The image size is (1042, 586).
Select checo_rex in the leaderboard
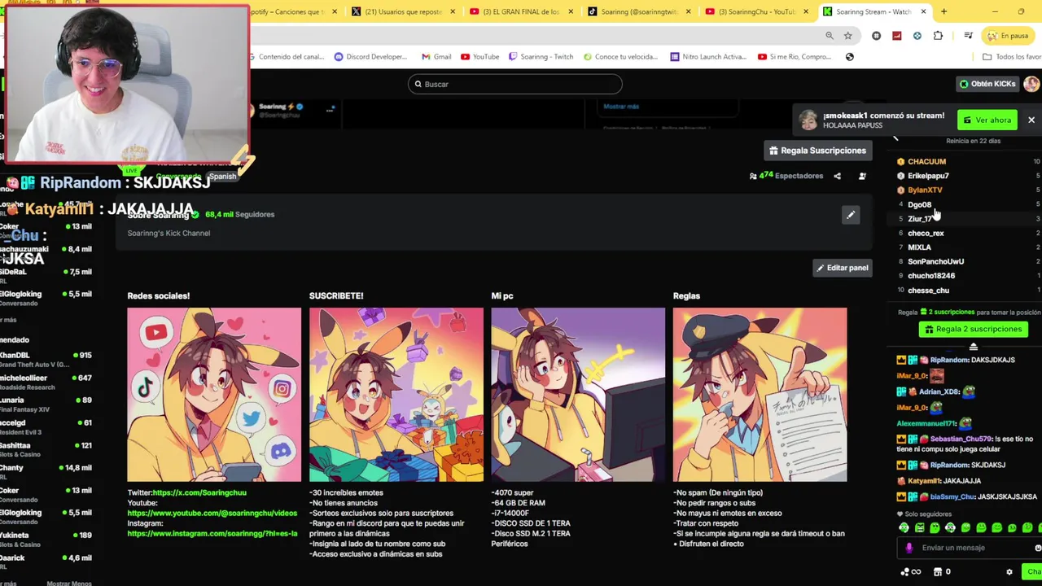(926, 234)
